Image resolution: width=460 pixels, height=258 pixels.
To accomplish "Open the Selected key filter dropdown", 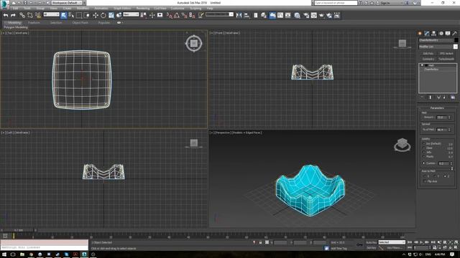I will click(x=392, y=242).
